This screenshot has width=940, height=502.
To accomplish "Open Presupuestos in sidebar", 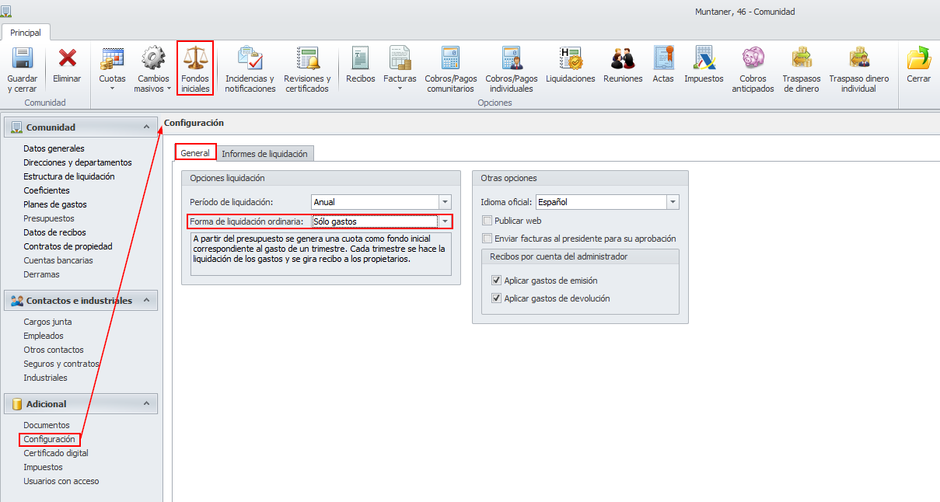I will click(49, 218).
